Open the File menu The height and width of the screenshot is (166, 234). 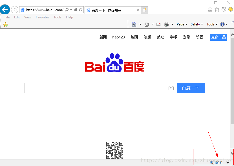(x=7, y=17)
